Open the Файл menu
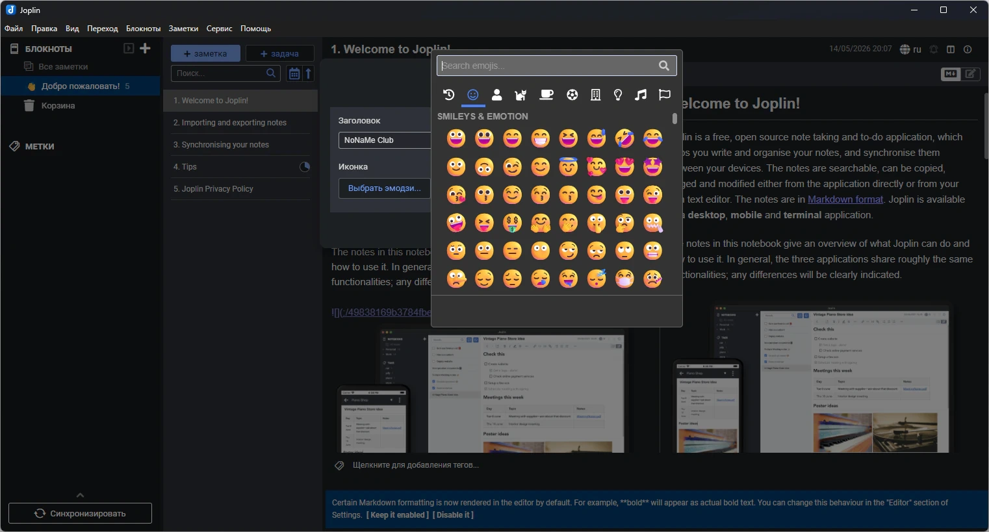 point(14,29)
